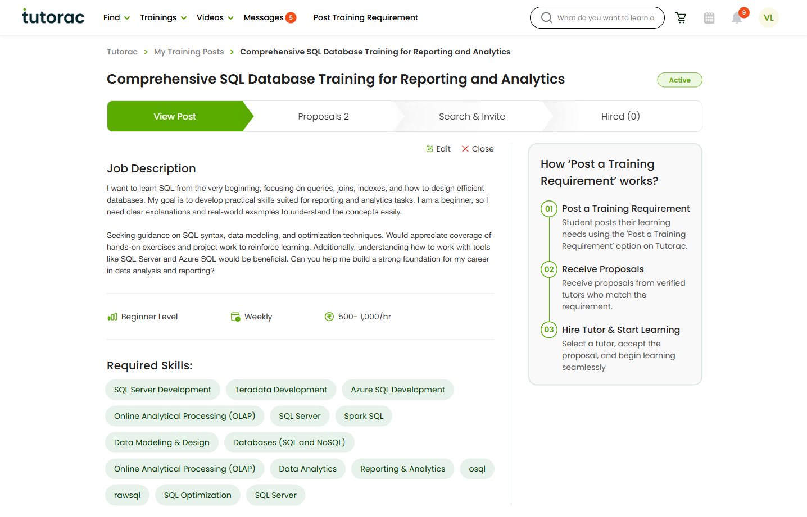This screenshot has width=807, height=517.
Task: Click the Messages unread badge 5
Action: tap(291, 17)
